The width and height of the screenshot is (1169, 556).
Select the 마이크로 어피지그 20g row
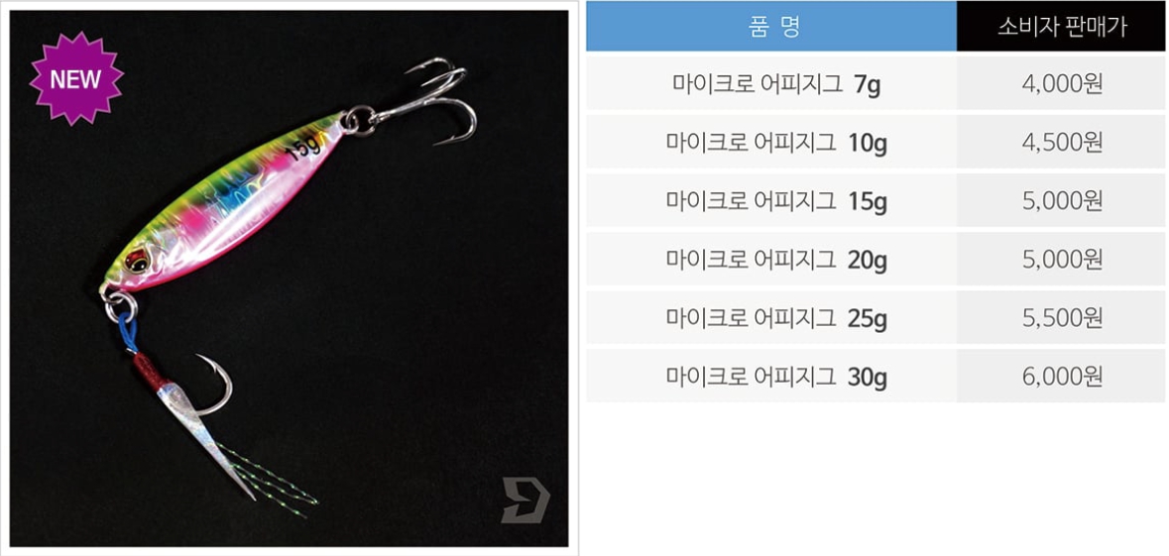click(876, 259)
